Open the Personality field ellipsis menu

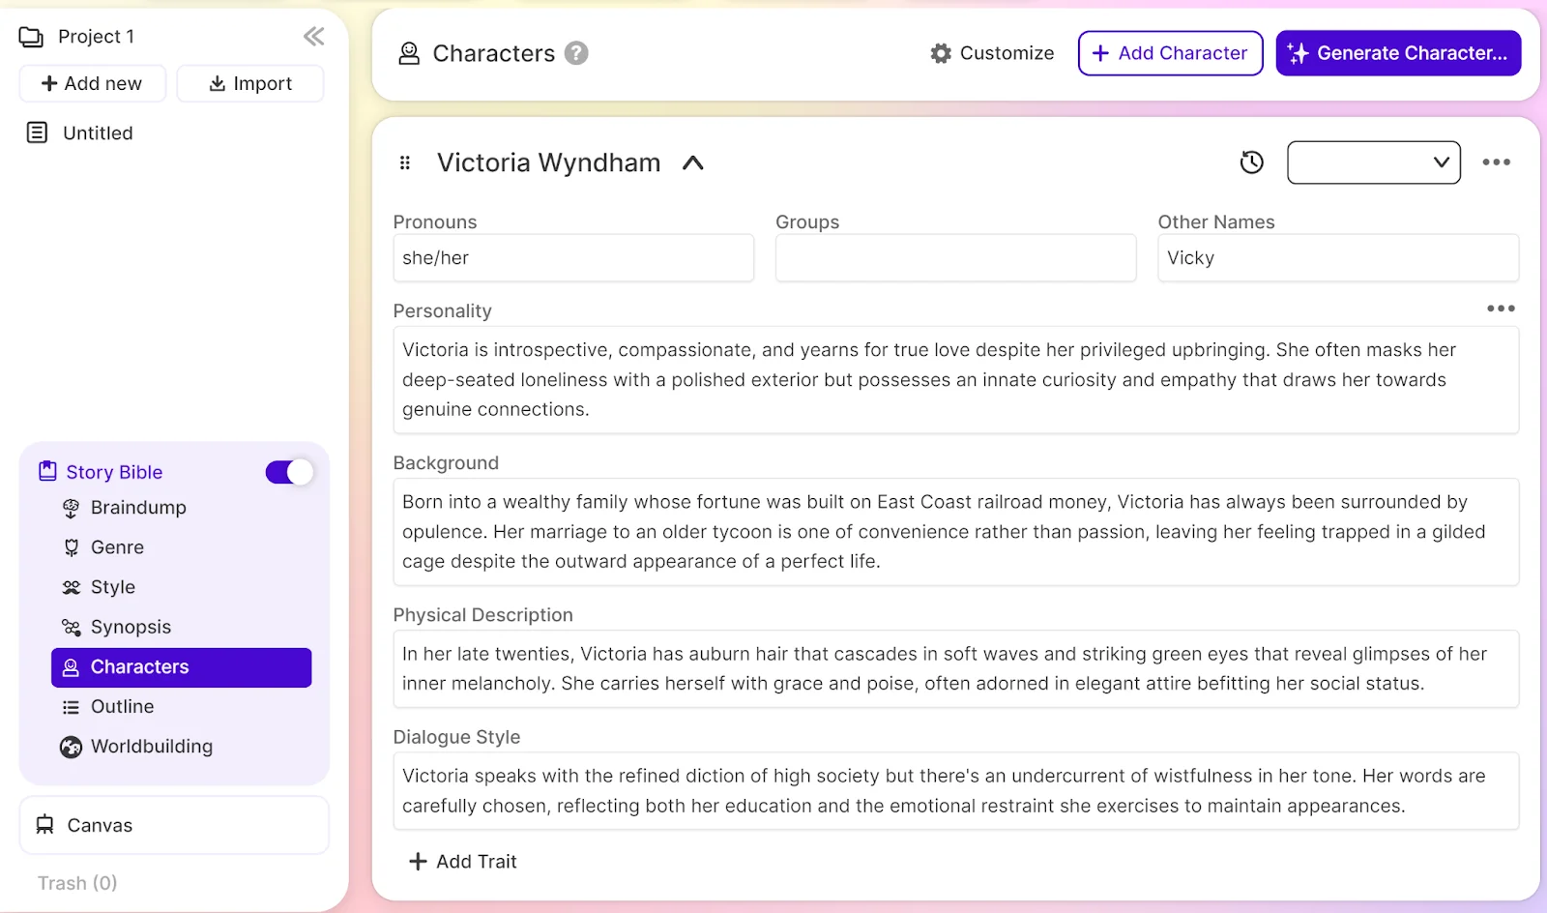pyautogui.click(x=1500, y=308)
